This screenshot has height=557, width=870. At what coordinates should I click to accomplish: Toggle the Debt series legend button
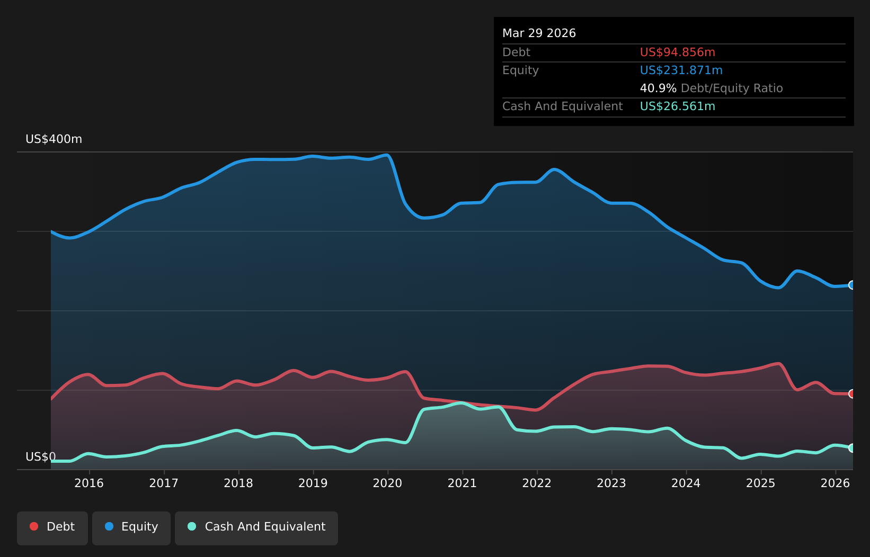(52, 528)
